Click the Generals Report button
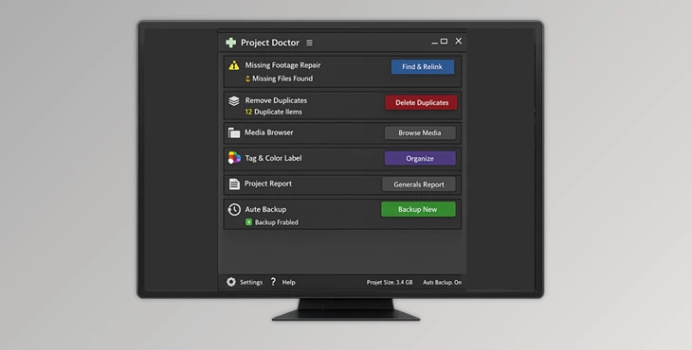 pos(419,184)
